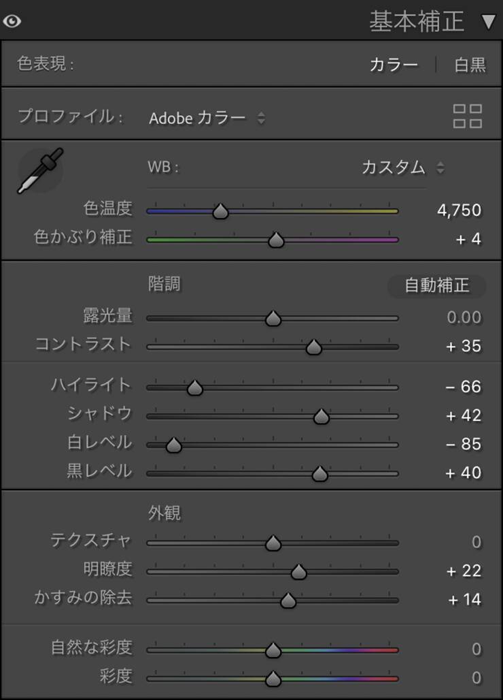Click the コントラスト slider handle

coord(313,347)
